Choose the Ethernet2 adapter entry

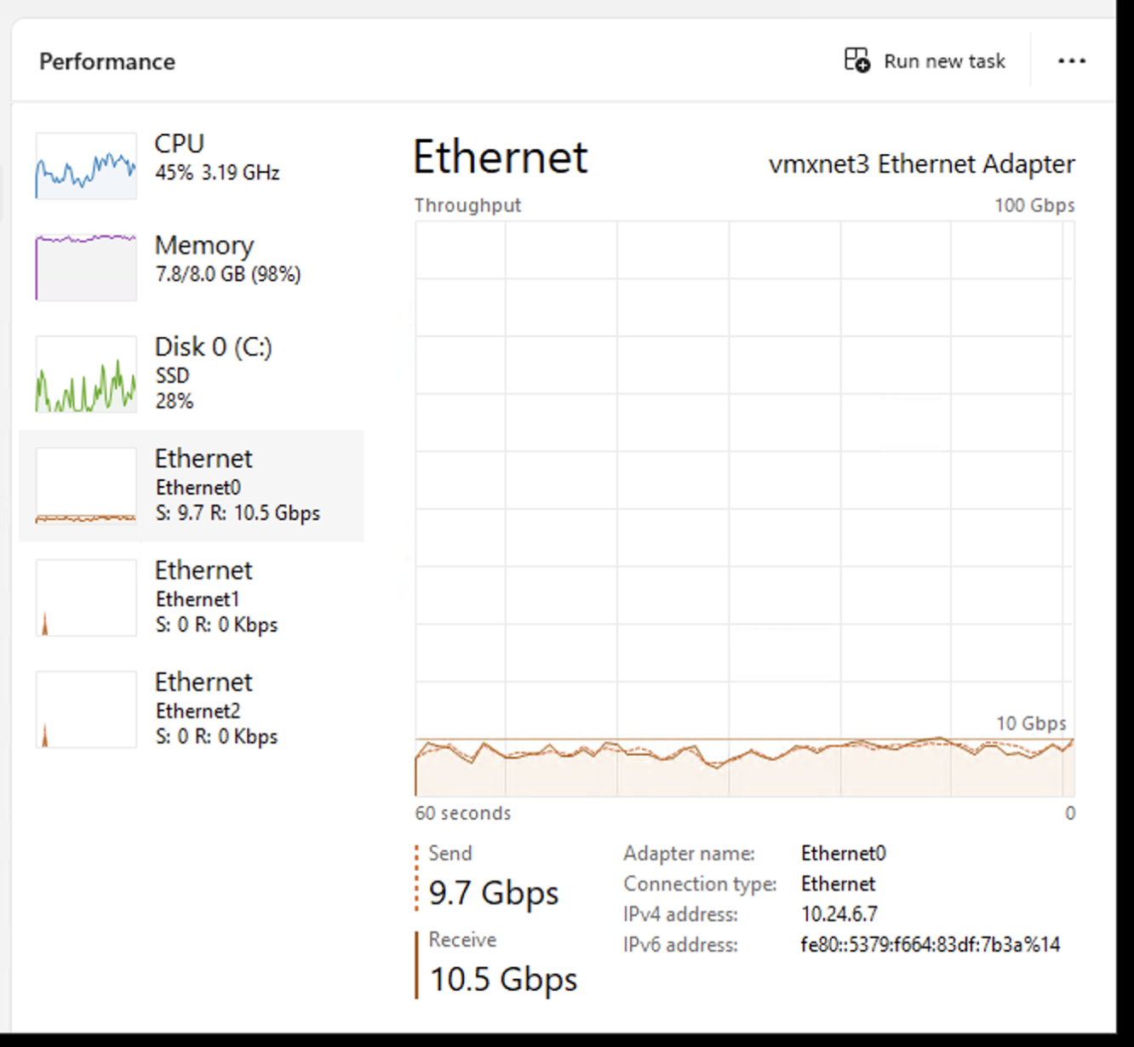192,709
